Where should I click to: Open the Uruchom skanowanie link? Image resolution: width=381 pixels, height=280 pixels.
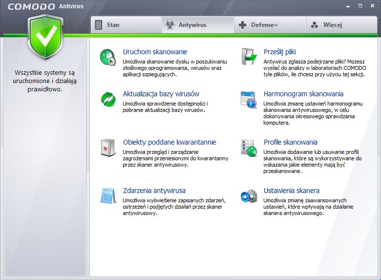(x=155, y=52)
